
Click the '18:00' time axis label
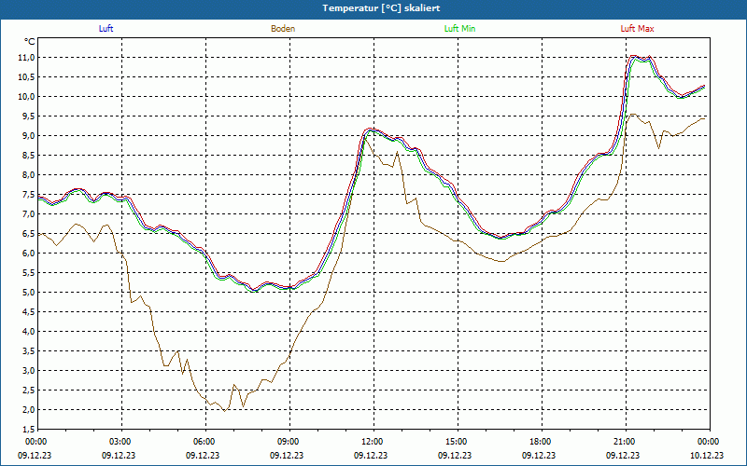(542, 442)
